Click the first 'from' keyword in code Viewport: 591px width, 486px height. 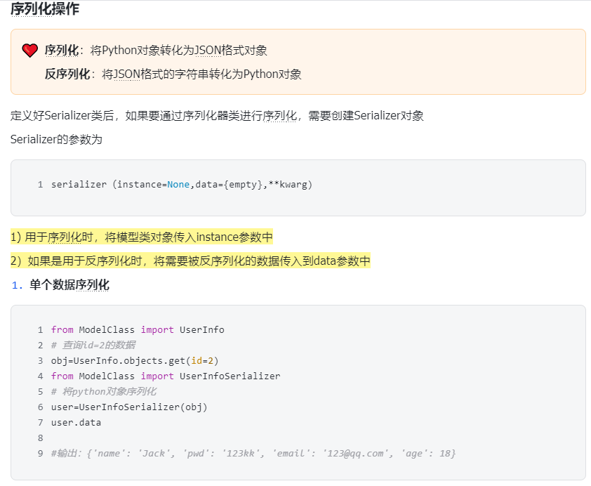[x=62, y=330]
